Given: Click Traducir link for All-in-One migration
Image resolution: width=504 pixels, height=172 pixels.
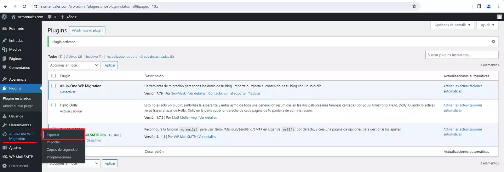Looking at the screenshot, I should (254, 94).
